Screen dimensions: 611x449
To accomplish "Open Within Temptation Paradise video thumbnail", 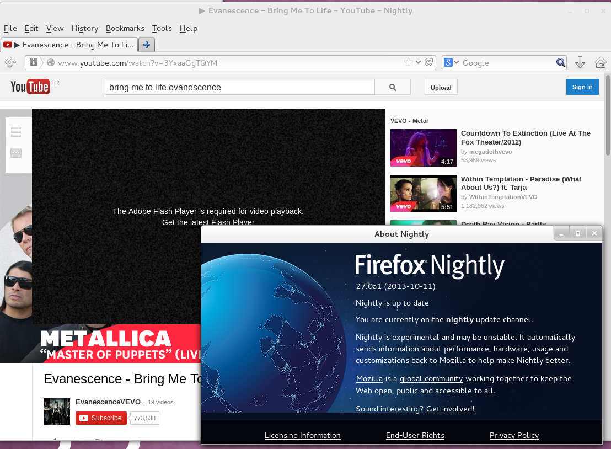I will [x=423, y=193].
